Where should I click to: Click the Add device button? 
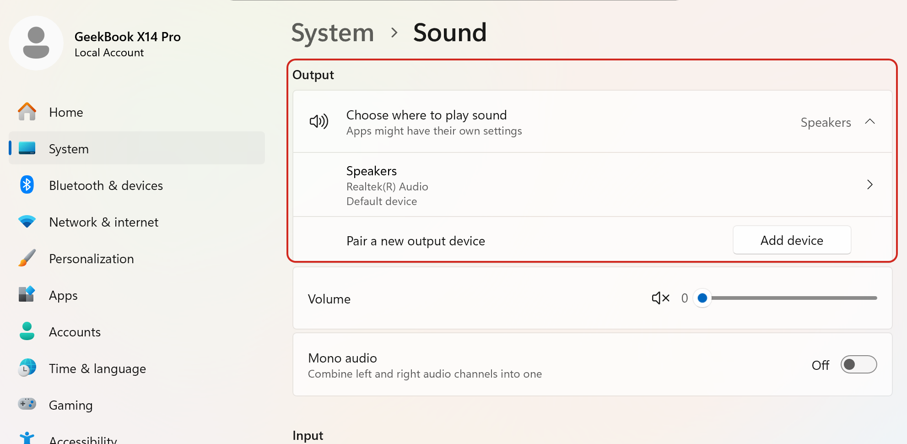[792, 240]
